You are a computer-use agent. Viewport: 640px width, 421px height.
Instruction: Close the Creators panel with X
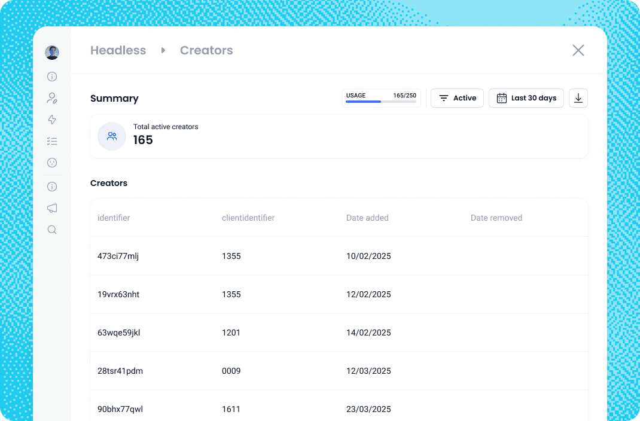click(578, 50)
